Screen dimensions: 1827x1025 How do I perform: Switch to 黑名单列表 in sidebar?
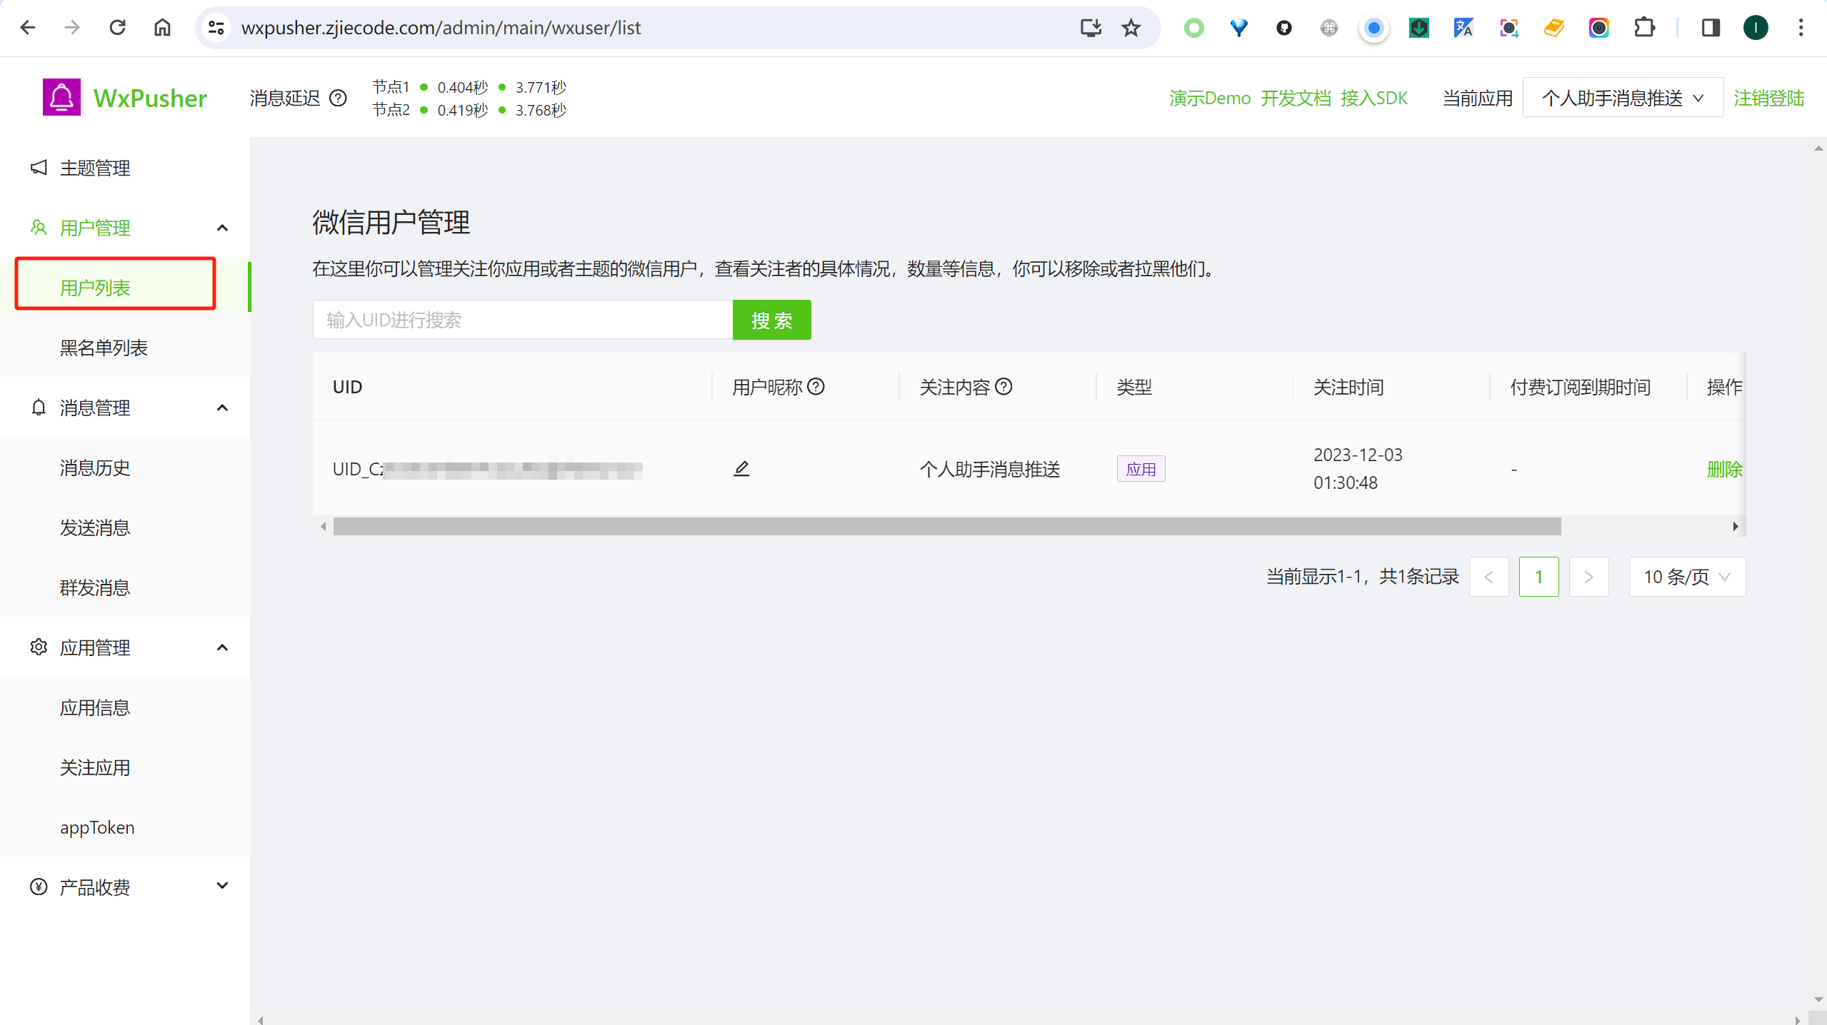(105, 348)
